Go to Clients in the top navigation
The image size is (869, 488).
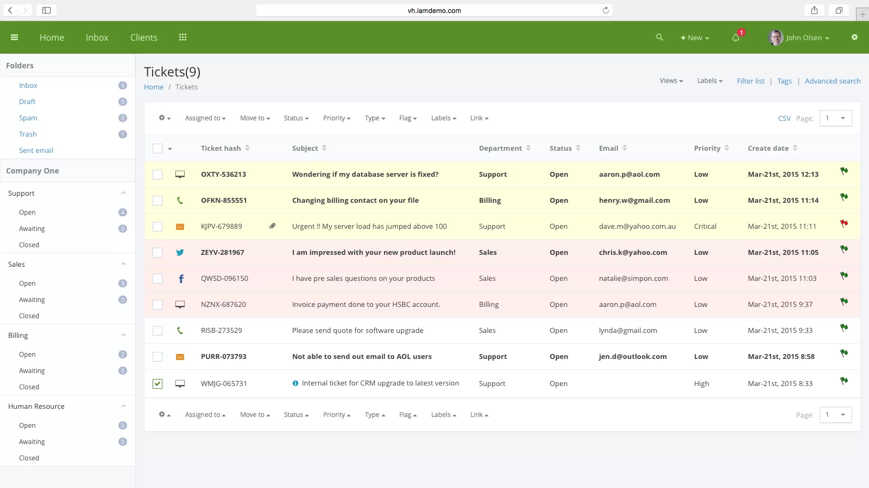click(143, 37)
